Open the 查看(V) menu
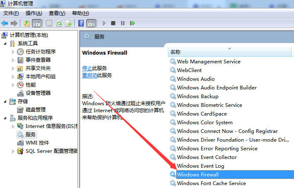294x188 pixels. click(x=57, y=13)
